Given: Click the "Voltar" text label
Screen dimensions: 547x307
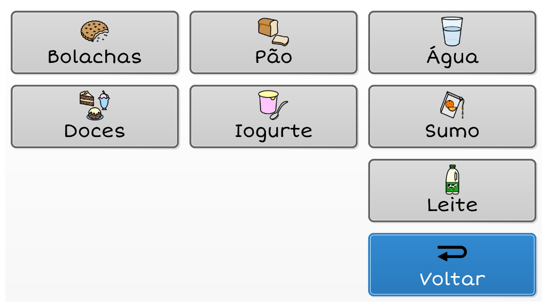Looking at the screenshot, I should click(x=452, y=279).
